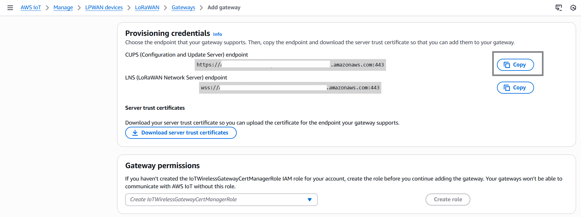Viewport: 581px width, 217px height.
Task: Go to the Manage breadcrumb link
Action: pyautogui.click(x=63, y=7)
